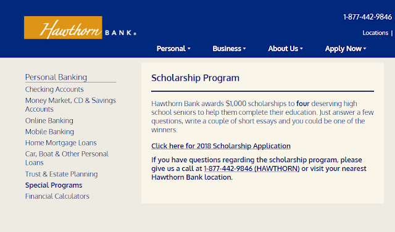
Task: Open the Personal dropdown menu
Action: click(x=173, y=49)
